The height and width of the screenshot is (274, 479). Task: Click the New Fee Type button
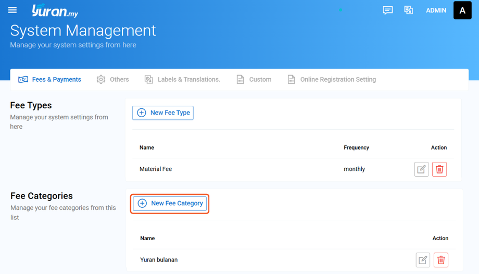coord(163,113)
